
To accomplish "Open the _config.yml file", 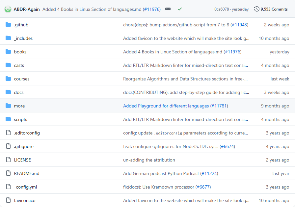I will coord(25,187).
